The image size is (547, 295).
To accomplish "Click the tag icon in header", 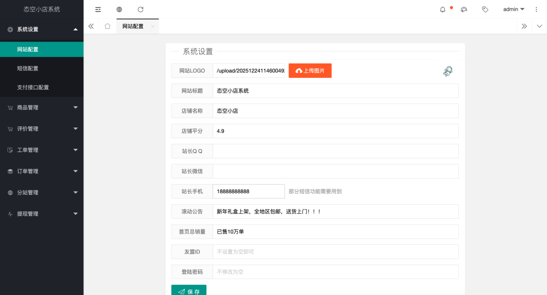I will coord(485,10).
